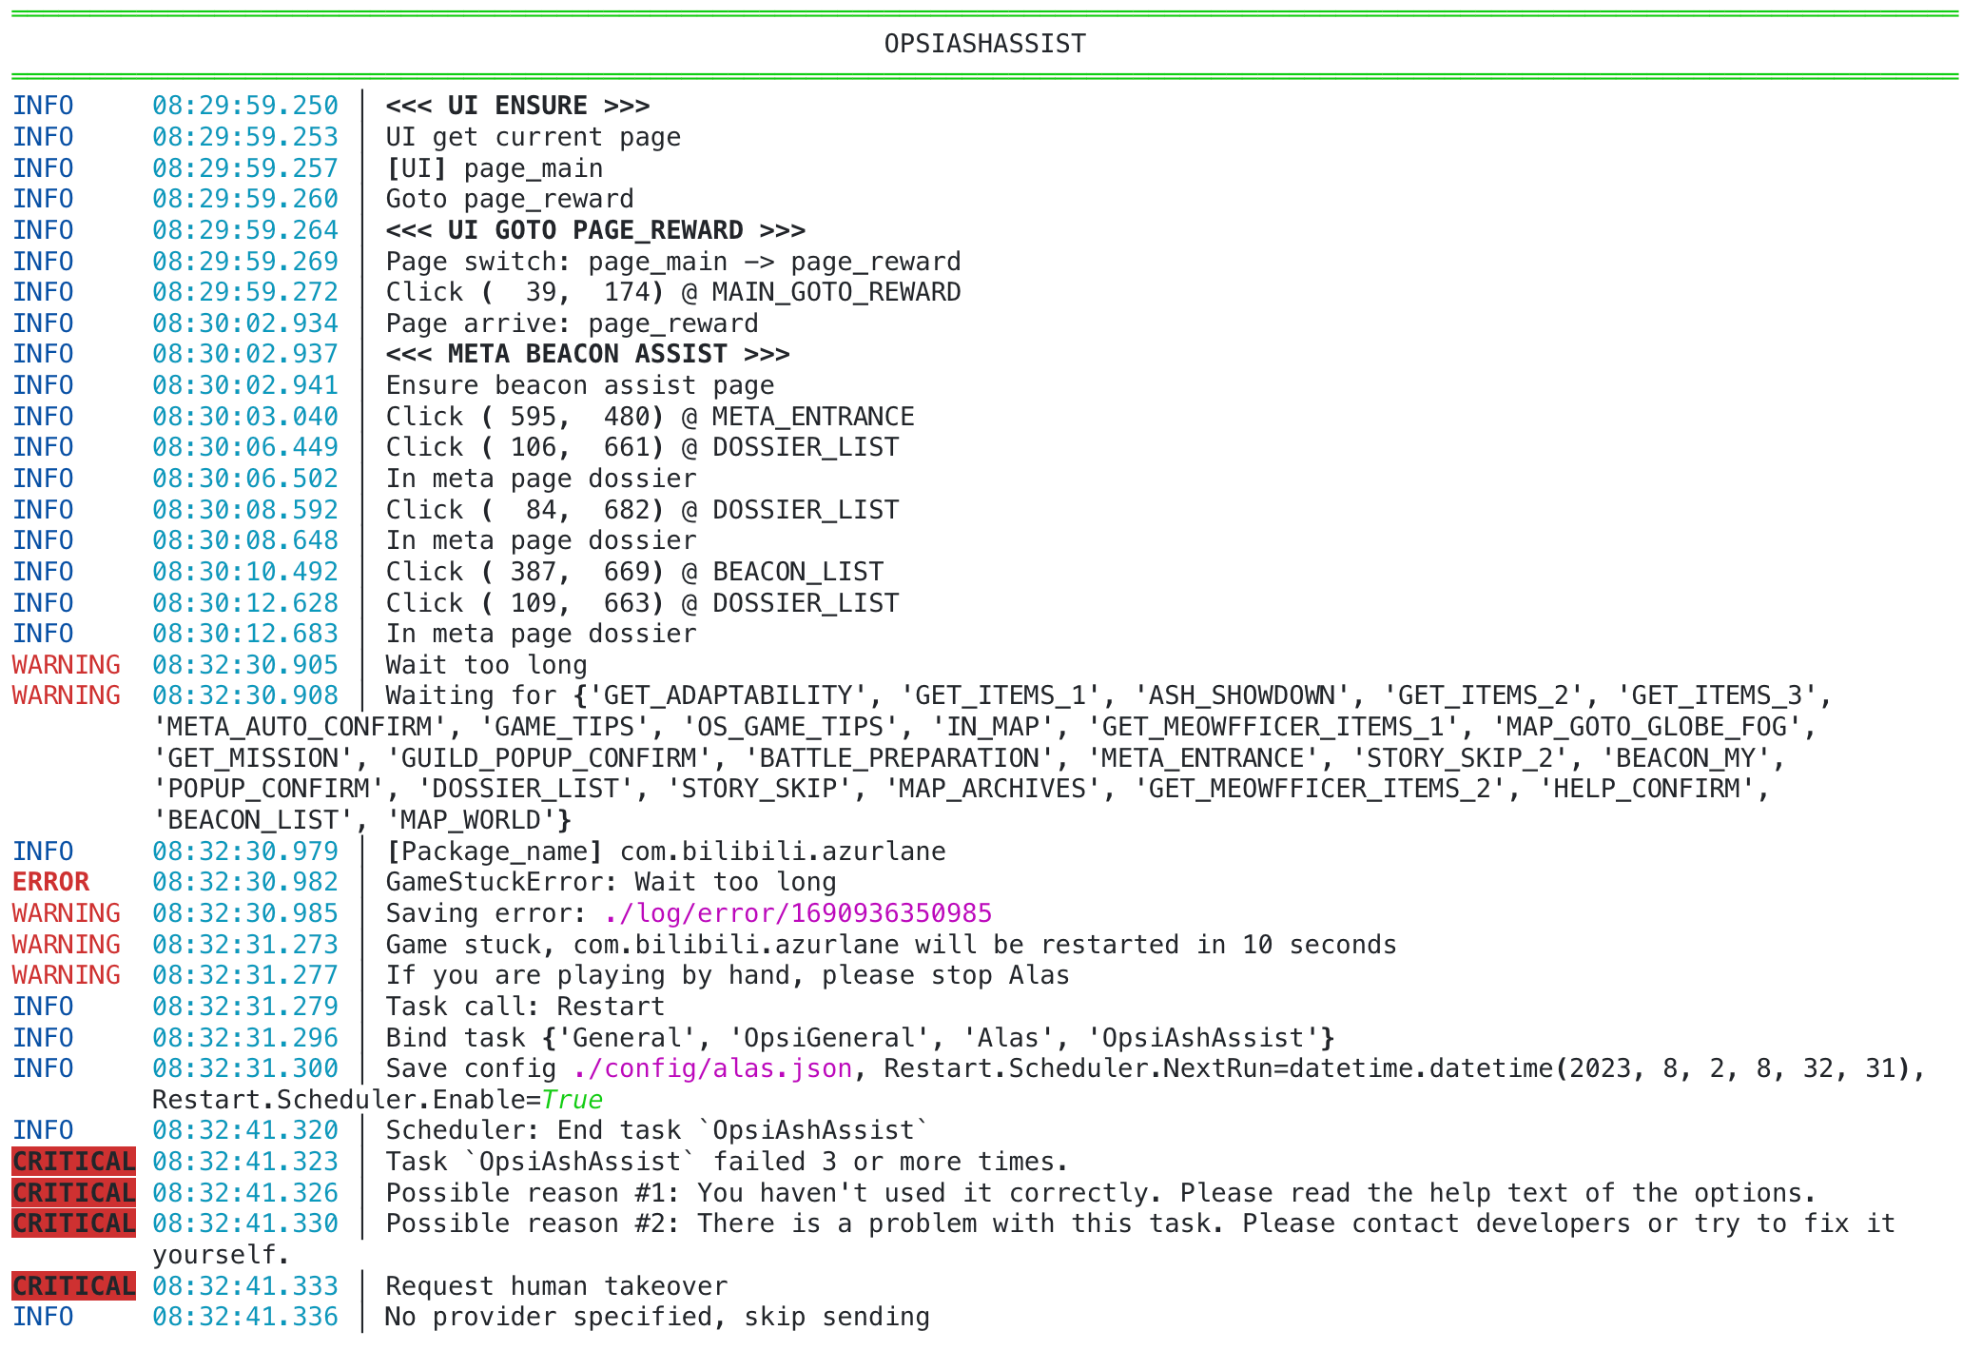This screenshot has height=1370, width=1982.
Task: Select the META_ENTRANCE click event line
Action: pos(650,416)
